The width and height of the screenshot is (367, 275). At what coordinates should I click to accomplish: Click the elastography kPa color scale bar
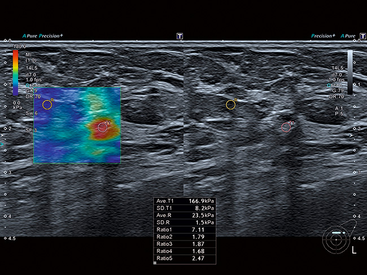point(15,72)
